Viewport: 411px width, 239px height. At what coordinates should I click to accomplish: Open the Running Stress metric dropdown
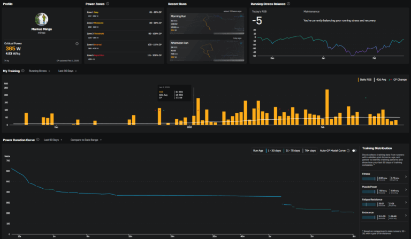[x=41, y=71]
